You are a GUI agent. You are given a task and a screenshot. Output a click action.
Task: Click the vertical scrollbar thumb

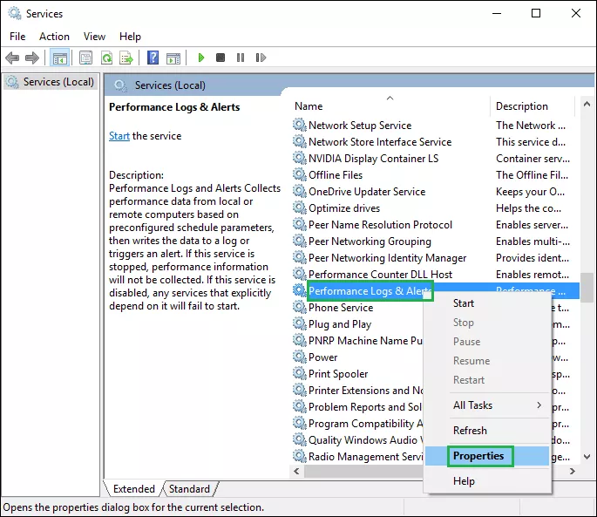(x=587, y=287)
